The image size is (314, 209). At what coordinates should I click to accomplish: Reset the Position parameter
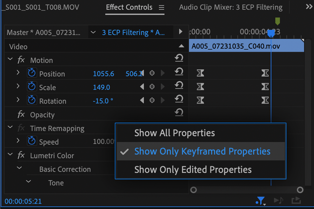tap(179, 72)
